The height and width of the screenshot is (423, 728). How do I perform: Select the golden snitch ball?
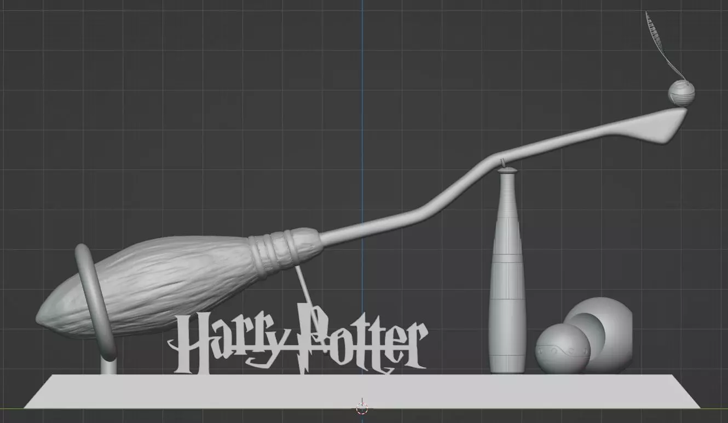click(x=681, y=93)
